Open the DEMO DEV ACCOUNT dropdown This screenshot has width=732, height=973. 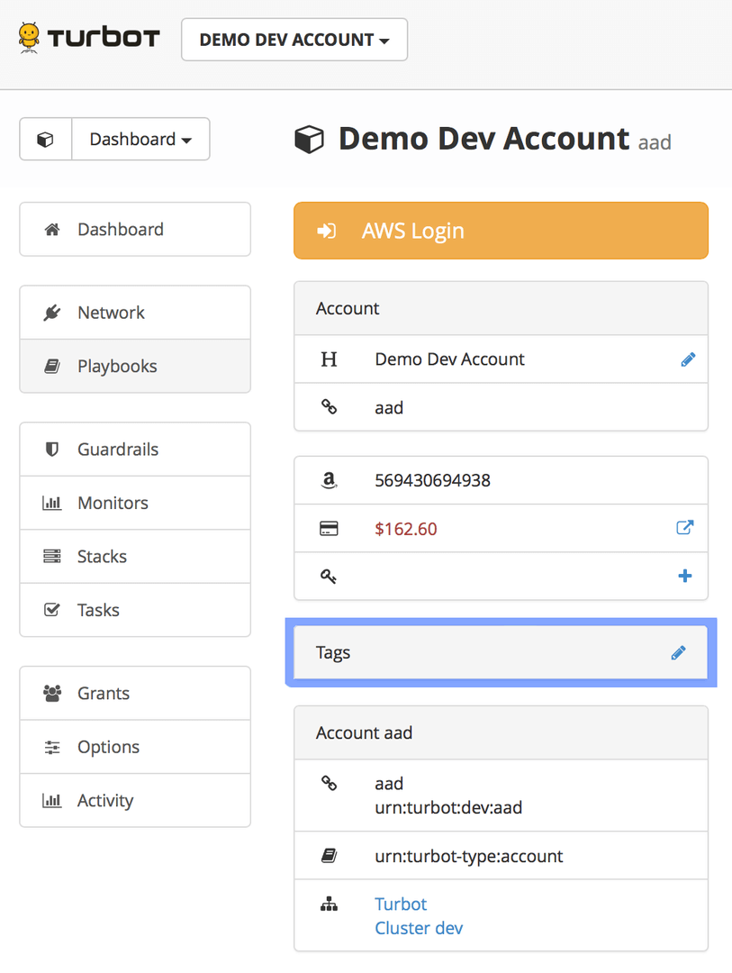[x=294, y=40]
